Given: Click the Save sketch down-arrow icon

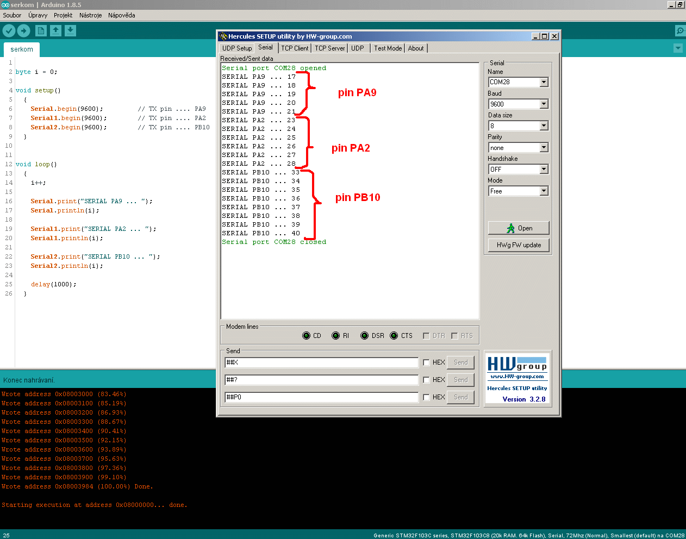Looking at the screenshot, I should pyautogui.click(x=71, y=31).
